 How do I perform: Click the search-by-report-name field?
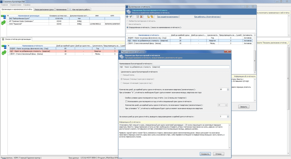[x=191, y=31]
